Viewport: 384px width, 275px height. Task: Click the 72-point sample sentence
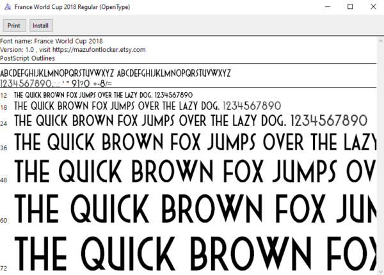(x=195, y=254)
